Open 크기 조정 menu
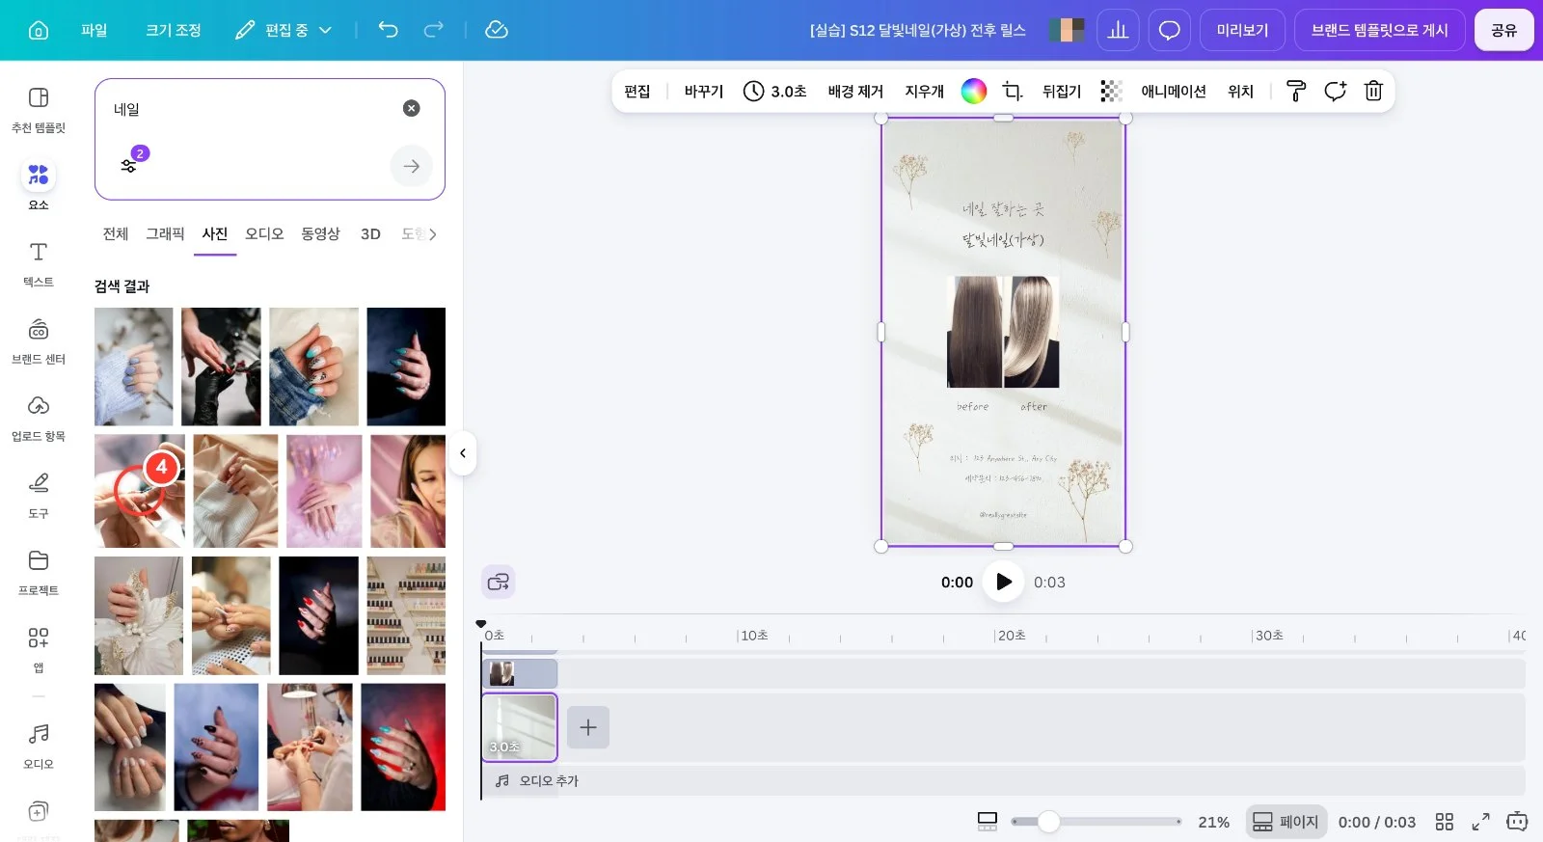The image size is (1543, 842). point(174,30)
